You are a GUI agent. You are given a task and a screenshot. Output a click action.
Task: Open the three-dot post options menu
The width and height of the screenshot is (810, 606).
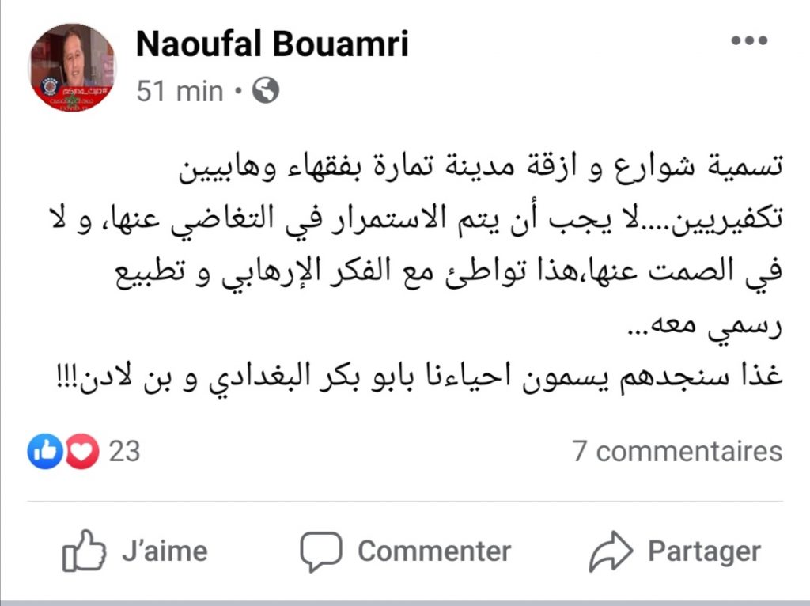(x=749, y=40)
